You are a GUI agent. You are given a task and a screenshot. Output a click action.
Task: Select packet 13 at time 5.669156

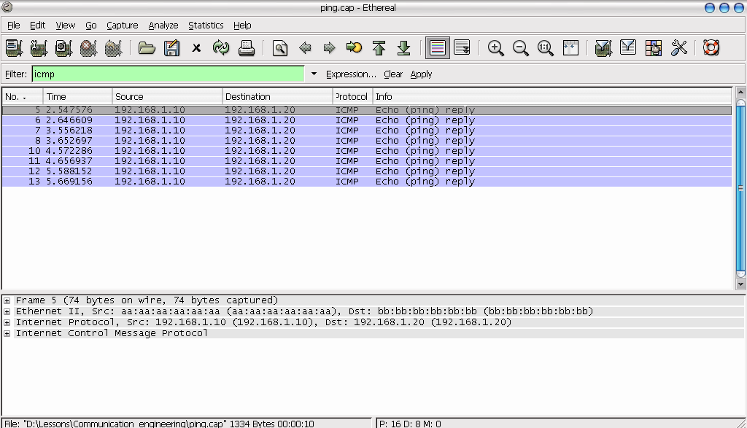(x=367, y=182)
